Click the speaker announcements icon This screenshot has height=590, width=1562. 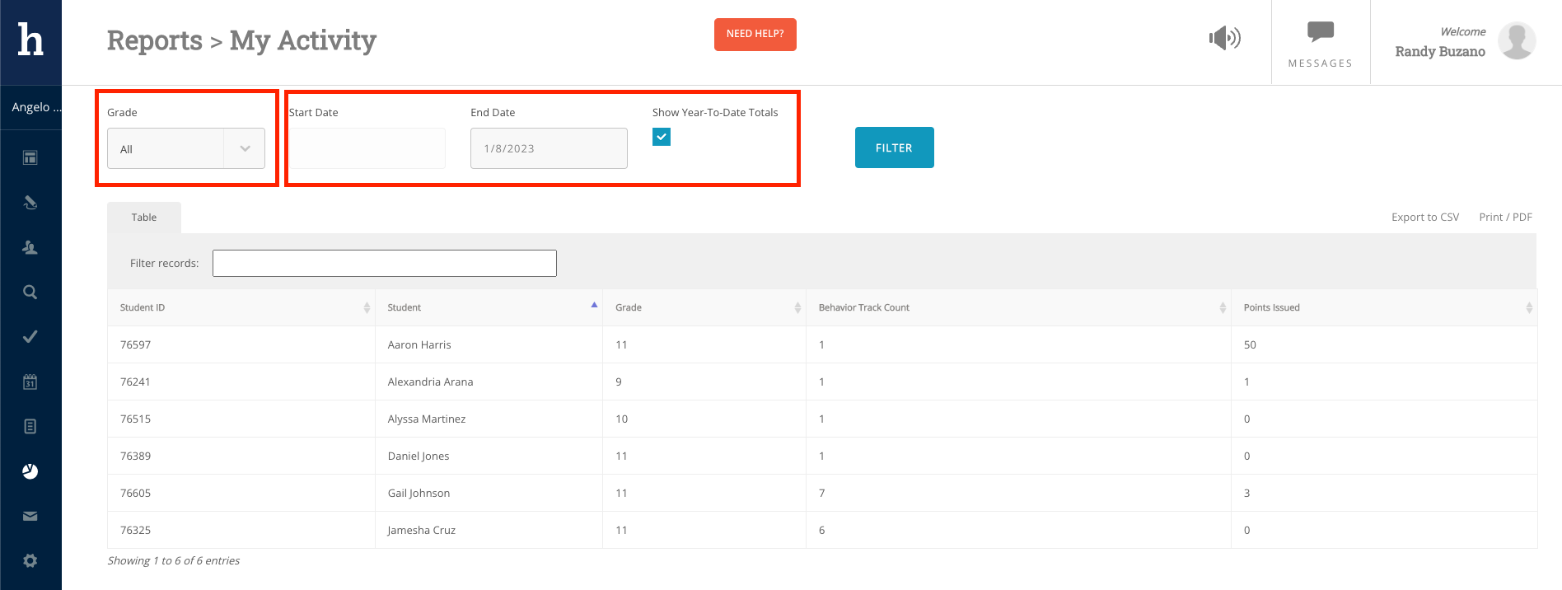tap(1224, 38)
